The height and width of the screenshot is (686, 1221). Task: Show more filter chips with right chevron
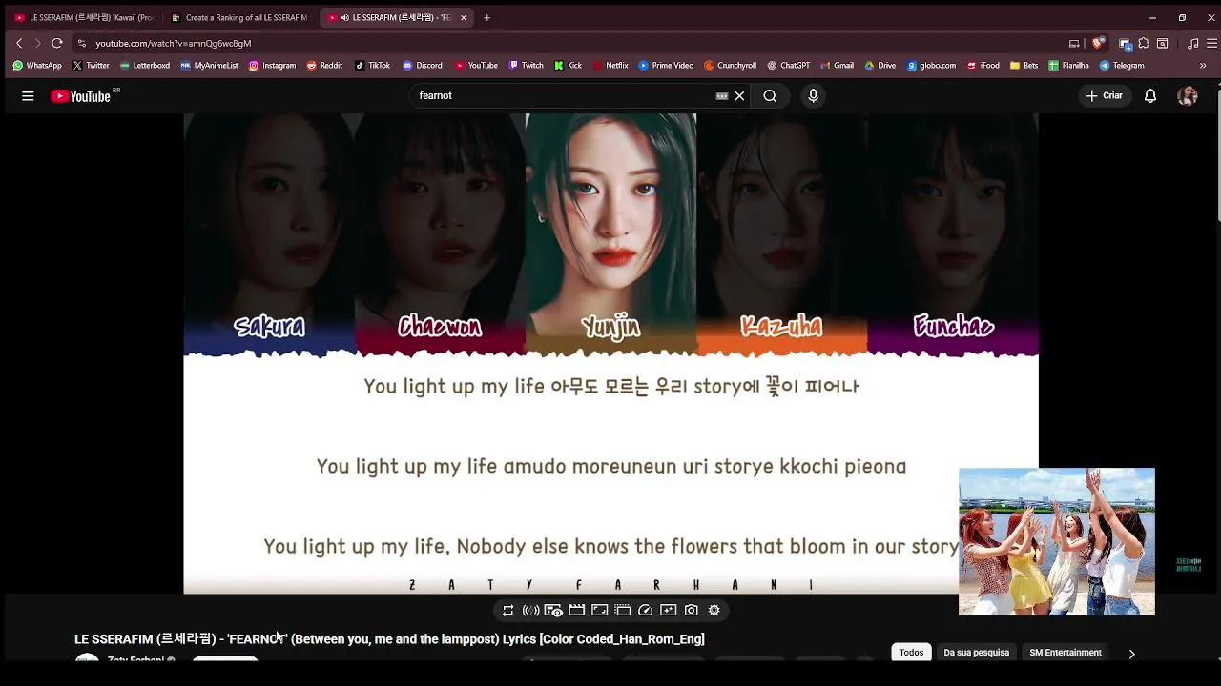pos(1131,654)
